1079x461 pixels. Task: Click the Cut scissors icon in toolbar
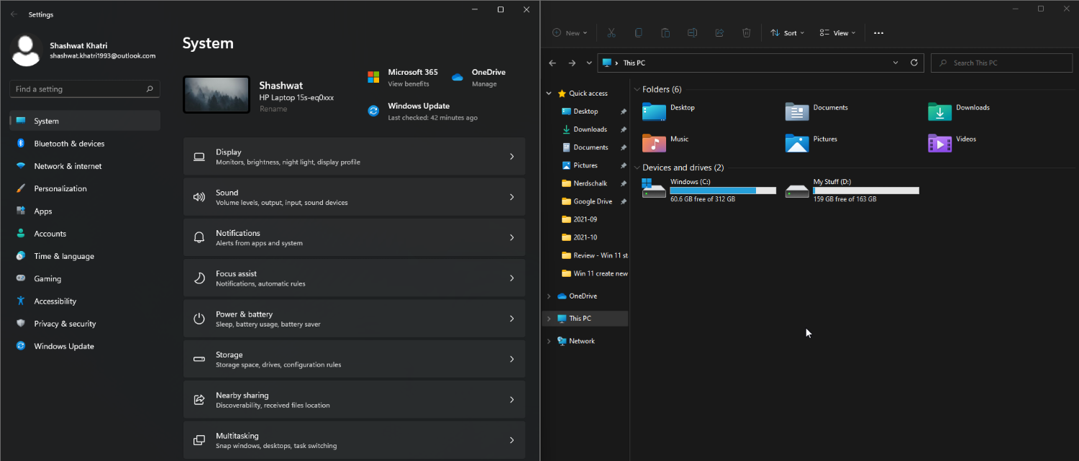tap(611, 33)
